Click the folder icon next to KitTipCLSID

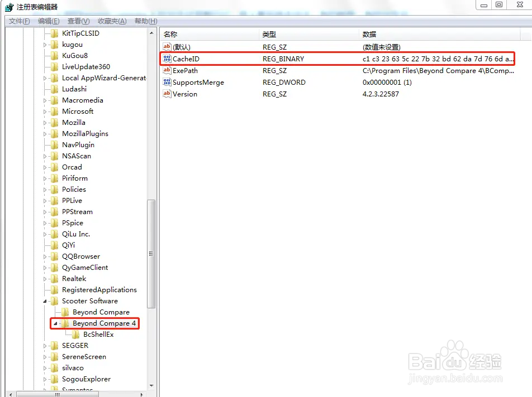55,33
